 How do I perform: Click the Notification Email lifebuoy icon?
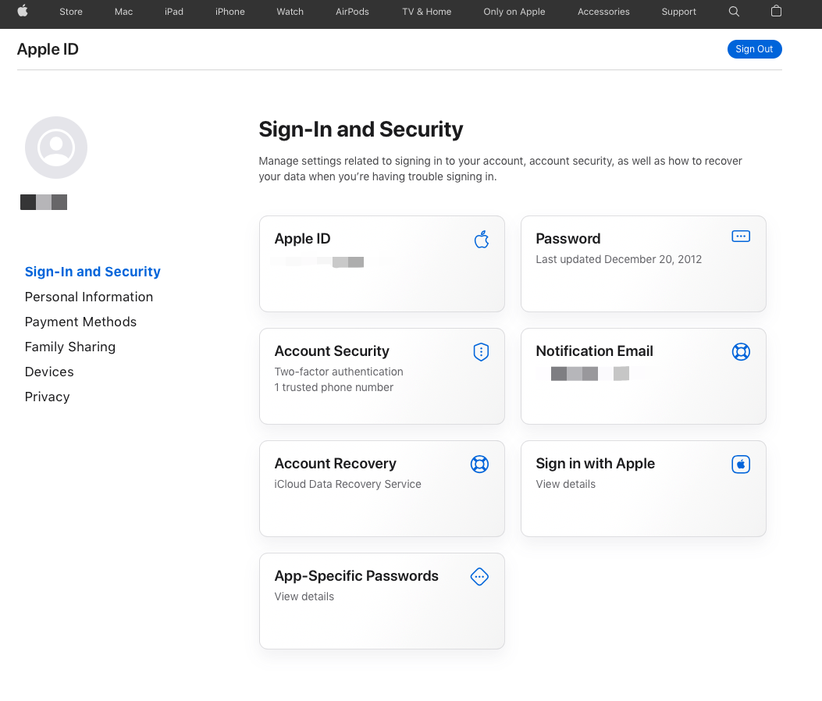pyautogui.click(x=741, y=351)
